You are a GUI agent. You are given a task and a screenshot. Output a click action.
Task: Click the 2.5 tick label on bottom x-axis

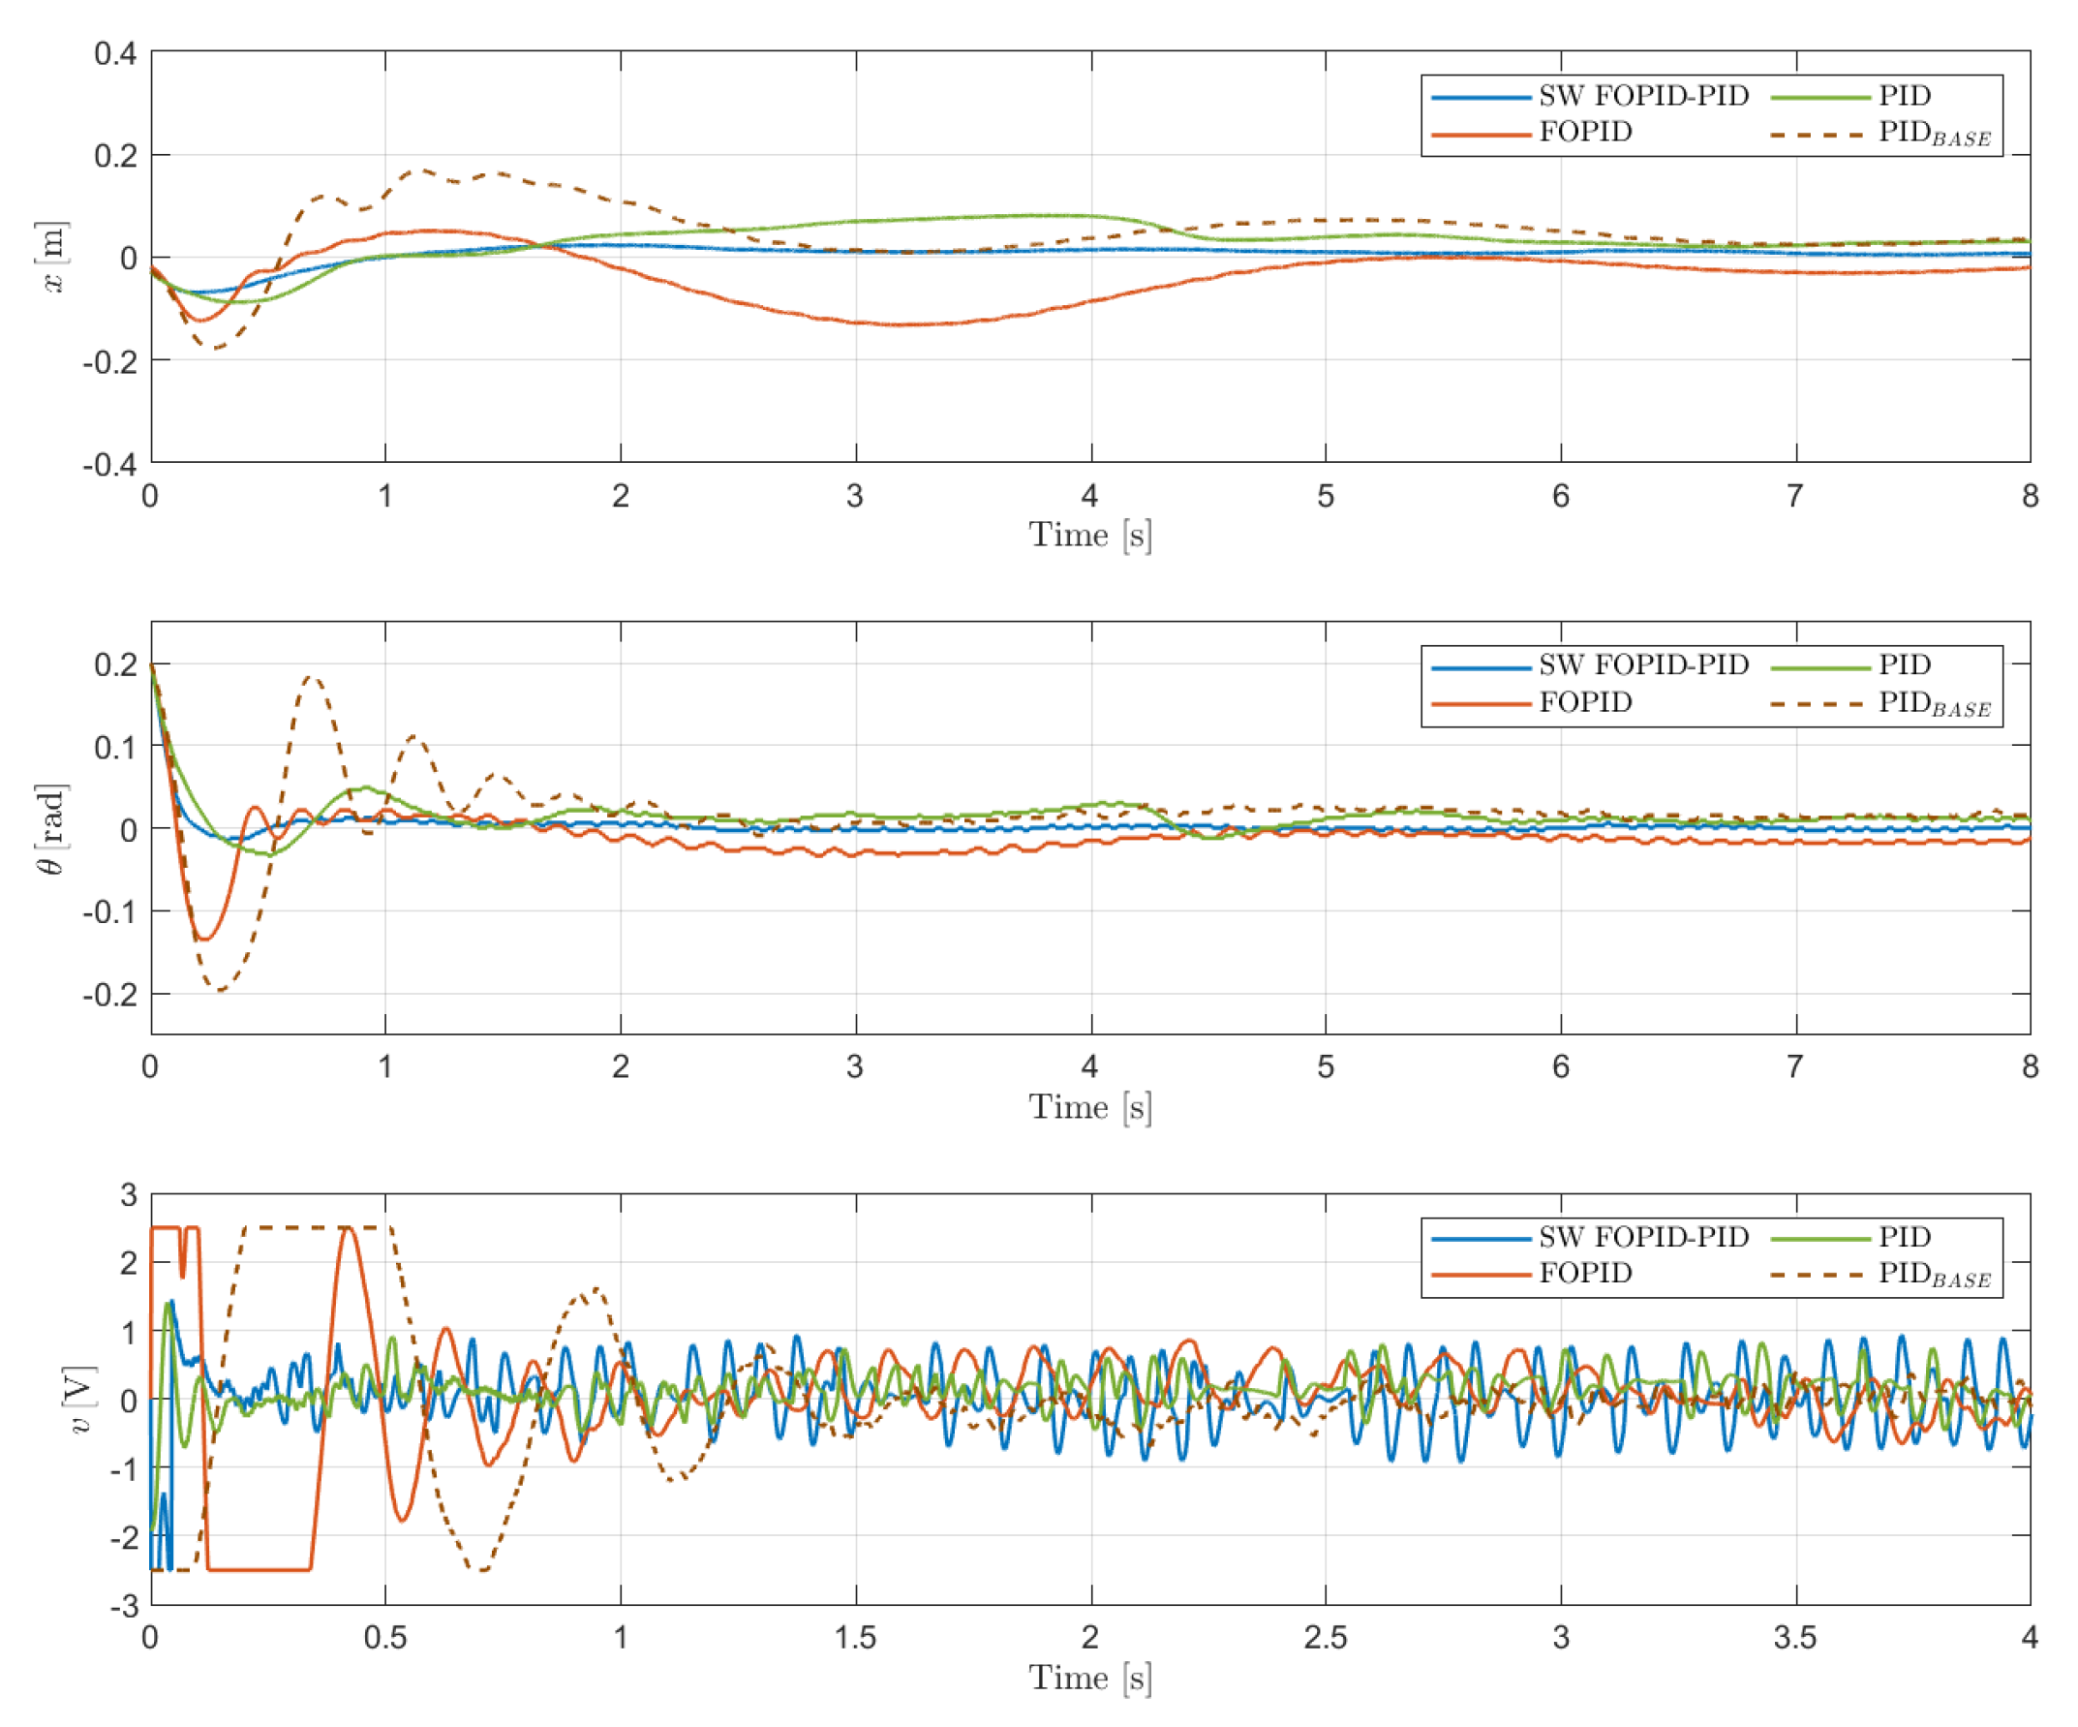[x=1324, y=1638]
